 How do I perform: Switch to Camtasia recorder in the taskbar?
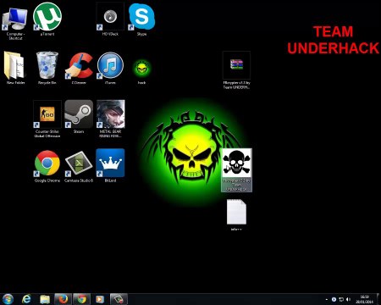coord(119,299)
